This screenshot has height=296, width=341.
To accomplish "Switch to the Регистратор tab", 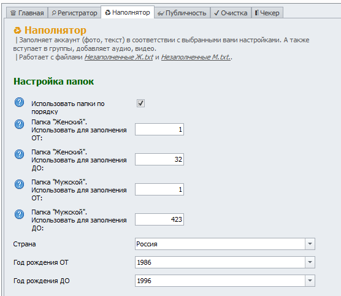I will (74, 13).
